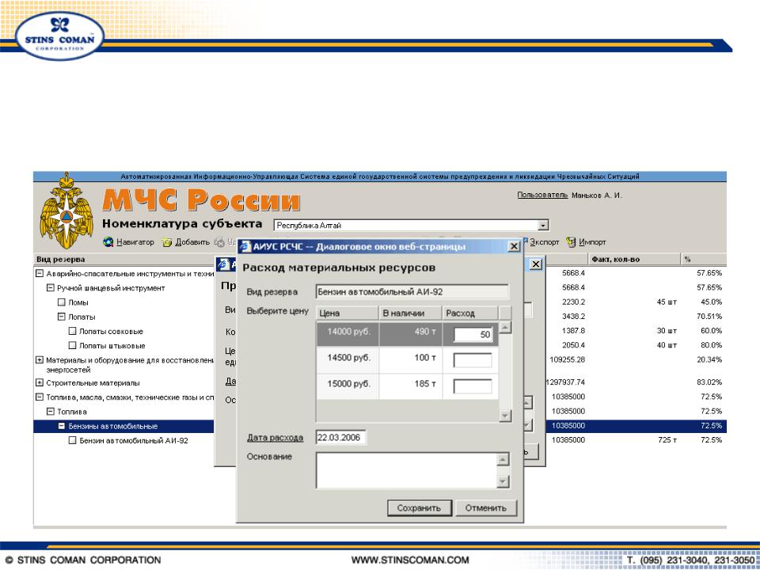Click the Добавить toolbar label
The image size is (760, 570).
pos(192,242)
